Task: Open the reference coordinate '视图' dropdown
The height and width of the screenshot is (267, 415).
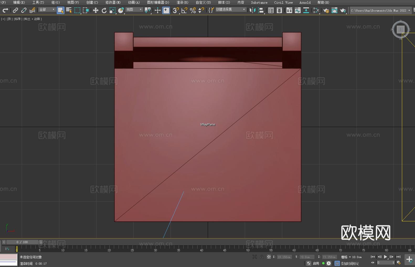Action: (134, 9)
